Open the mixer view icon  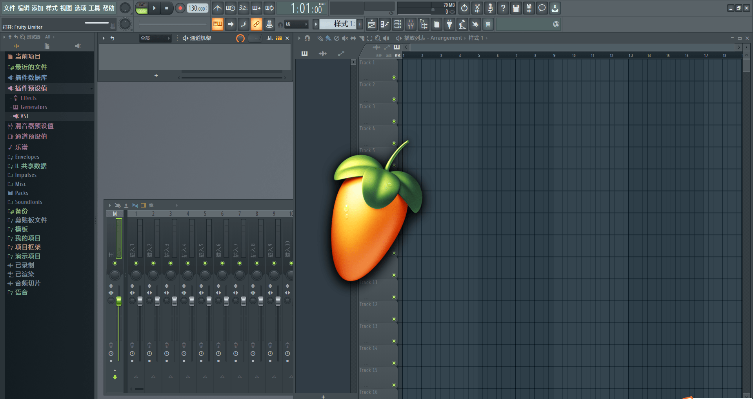(x=411, y=24)
